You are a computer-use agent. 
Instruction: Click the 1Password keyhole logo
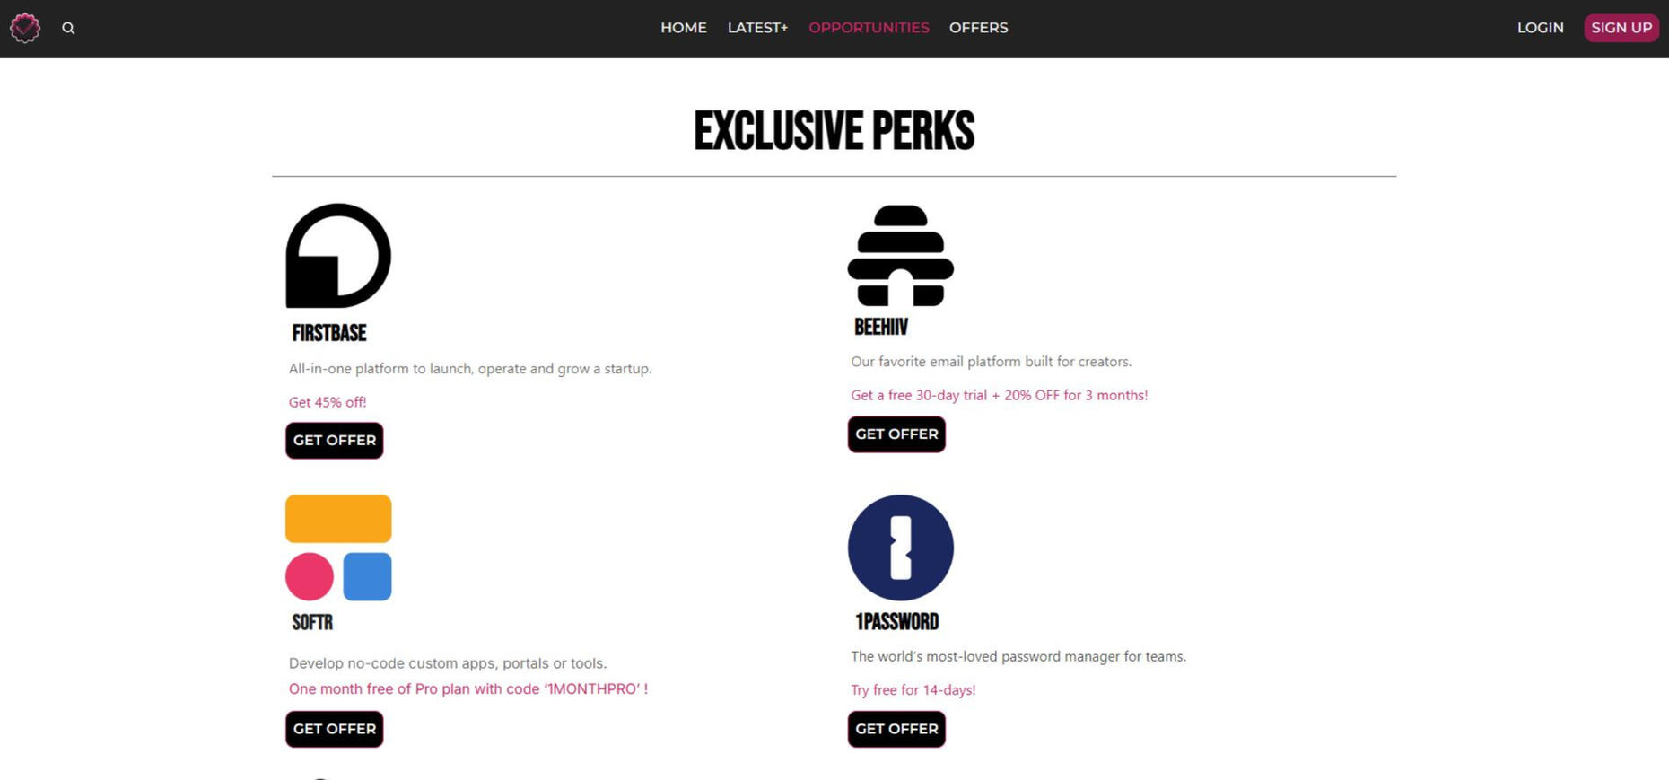pyautogui.click(x=901, y=548)
